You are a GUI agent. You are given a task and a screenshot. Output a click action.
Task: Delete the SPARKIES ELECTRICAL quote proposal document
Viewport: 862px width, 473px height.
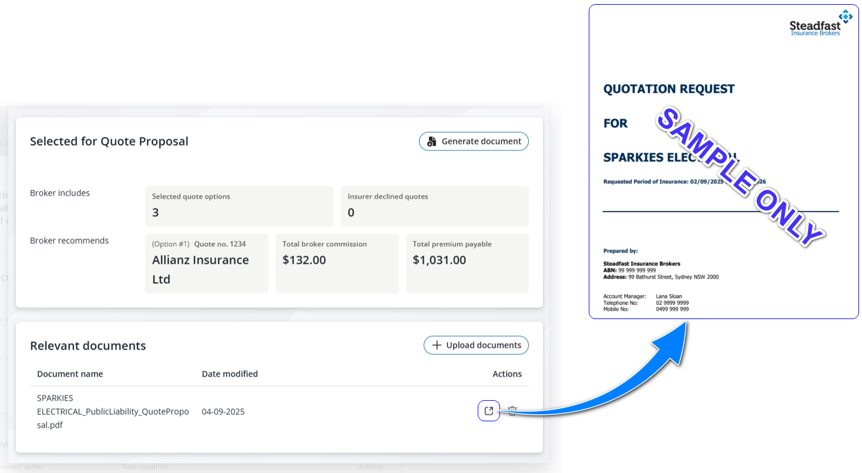point(512,411)
